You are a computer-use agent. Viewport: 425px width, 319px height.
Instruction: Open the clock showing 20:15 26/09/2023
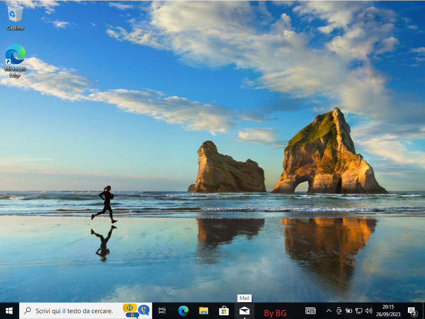point(388,311)
